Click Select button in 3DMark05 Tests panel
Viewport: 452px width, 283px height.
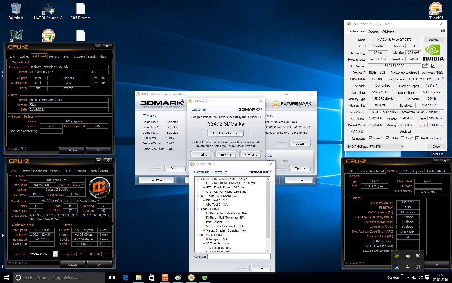tap(176, 168)
